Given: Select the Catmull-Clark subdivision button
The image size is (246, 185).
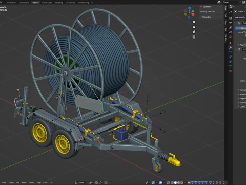Looking at the screenshot, I should click(241, 28).
